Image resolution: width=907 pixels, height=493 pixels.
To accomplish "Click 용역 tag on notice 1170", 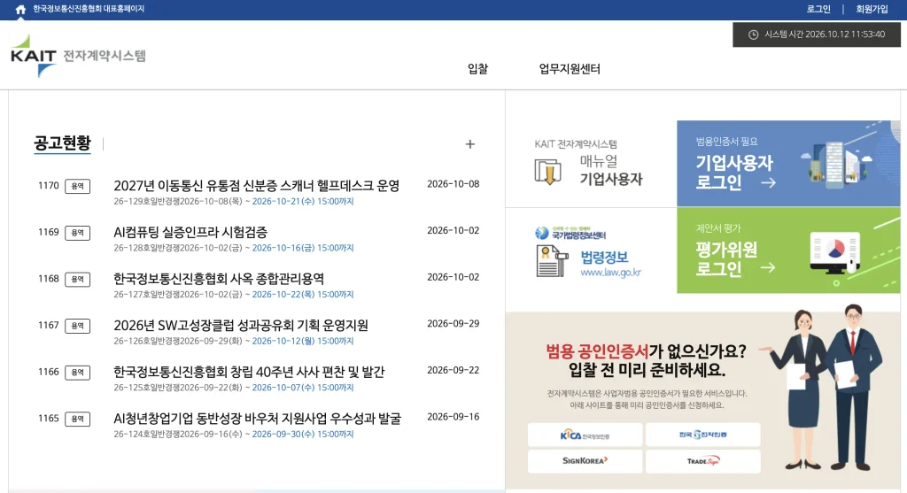I will [x=78, y=186].
